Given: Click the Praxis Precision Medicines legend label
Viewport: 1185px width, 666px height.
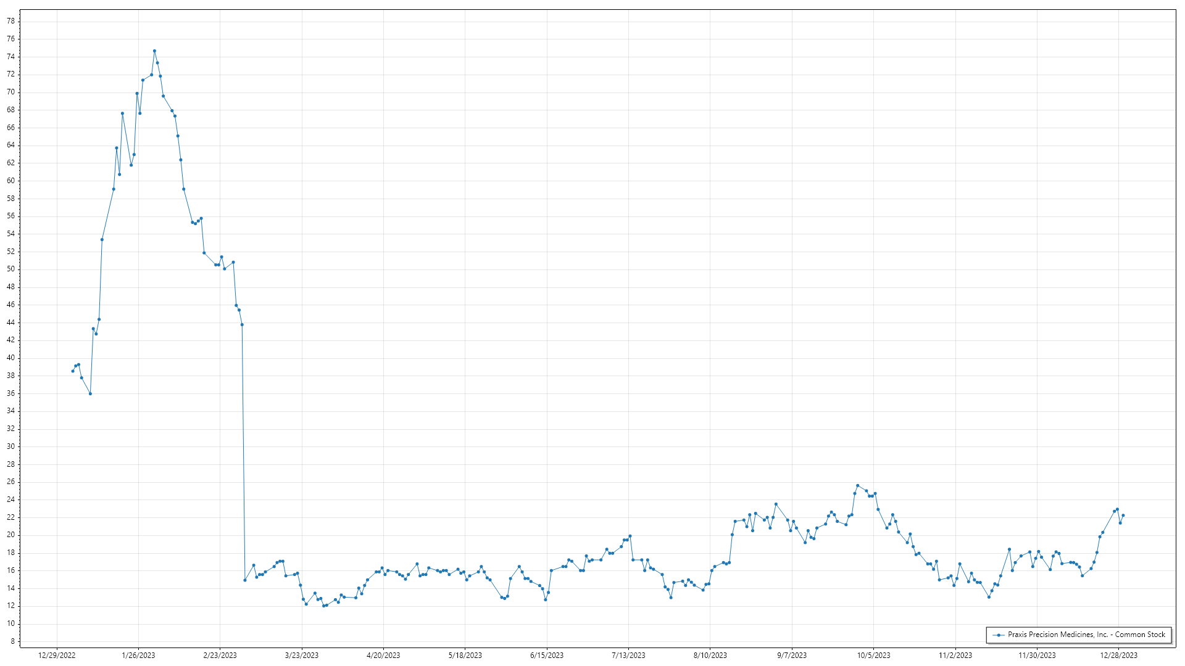Looking at the screenshot, I should tap(1086, 635).
